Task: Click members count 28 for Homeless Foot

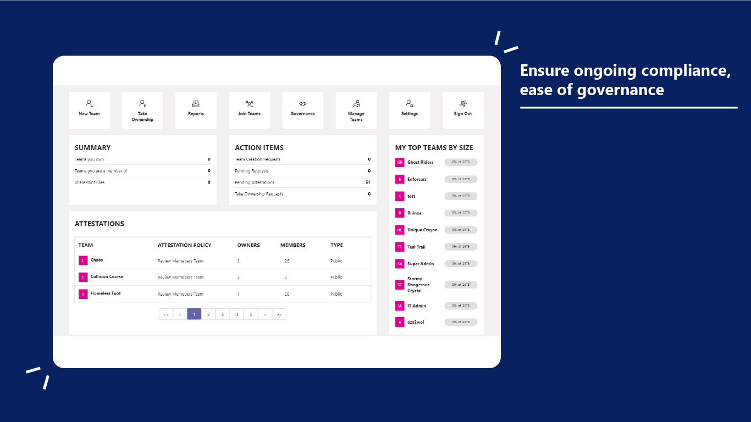Action: click(x=287, y=294)
